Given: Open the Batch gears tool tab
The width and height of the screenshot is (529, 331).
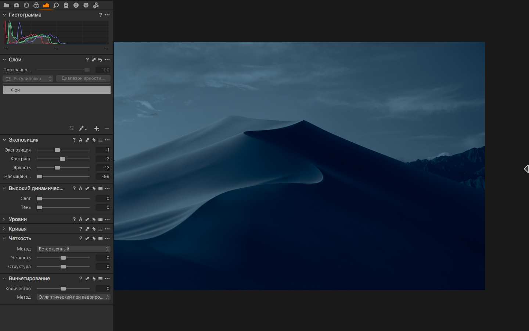Looking at the screenshot, I should (x=96, y=5).
